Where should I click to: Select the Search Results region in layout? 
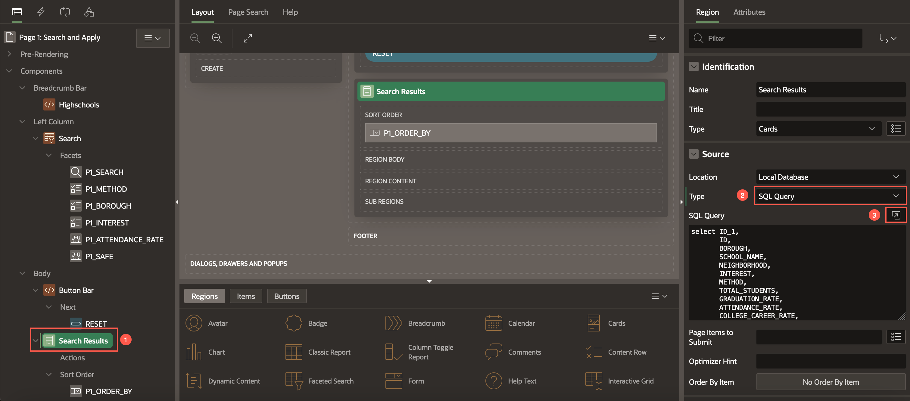[511, 92]
